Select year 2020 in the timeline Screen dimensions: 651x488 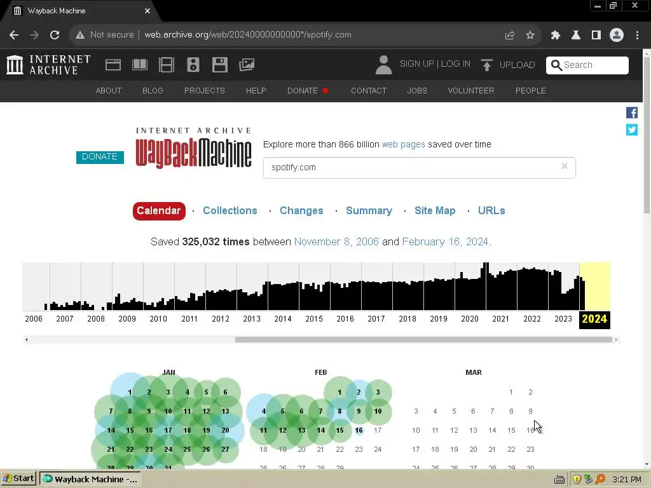[470, 319]
